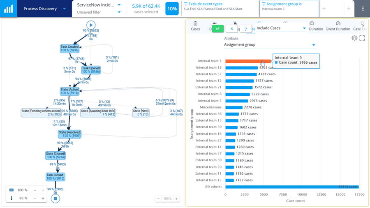The width and height of the screenshot is (370, 208).
Task: Cancel selection with the X button
Action: [x=232, y=29]
